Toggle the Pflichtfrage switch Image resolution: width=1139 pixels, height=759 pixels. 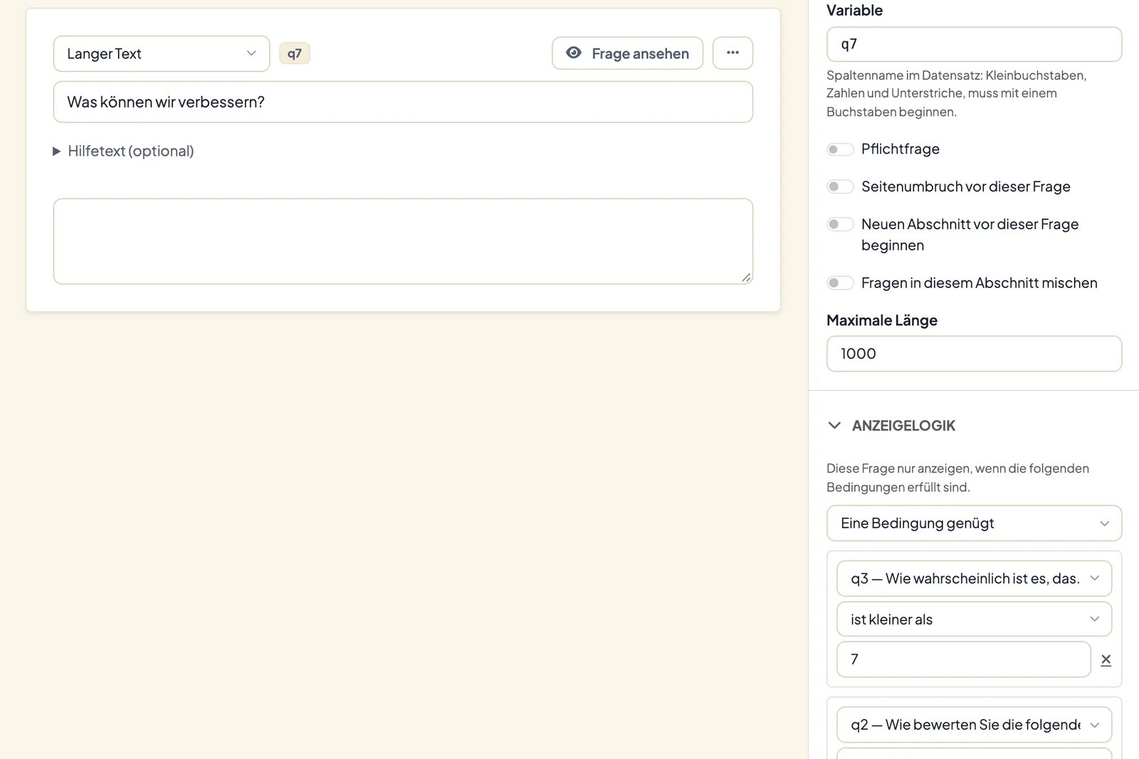pyautogui.click(x=840, y=149)
